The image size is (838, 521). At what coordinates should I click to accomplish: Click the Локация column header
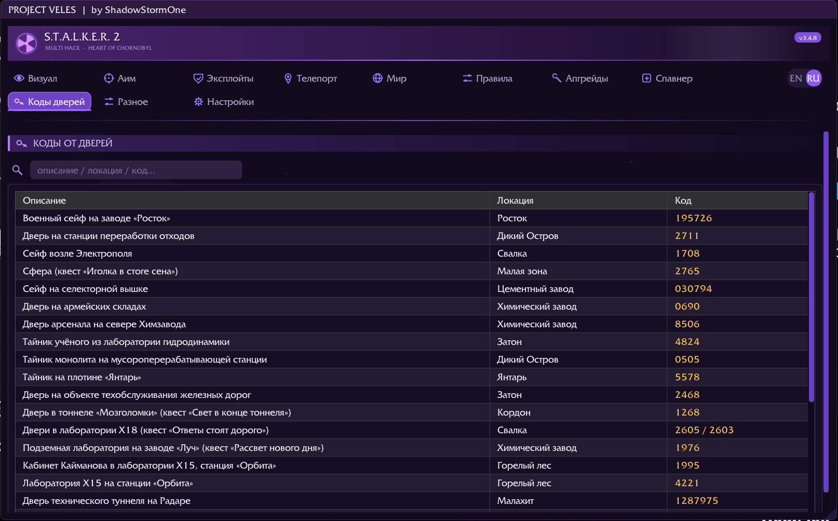(x=578, y=201)
